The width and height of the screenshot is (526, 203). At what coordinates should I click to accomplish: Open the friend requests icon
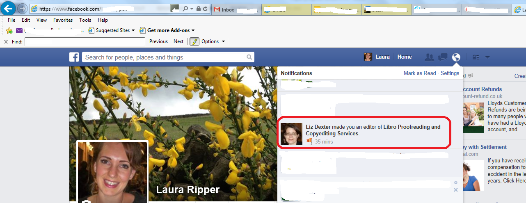click(429, 57)
